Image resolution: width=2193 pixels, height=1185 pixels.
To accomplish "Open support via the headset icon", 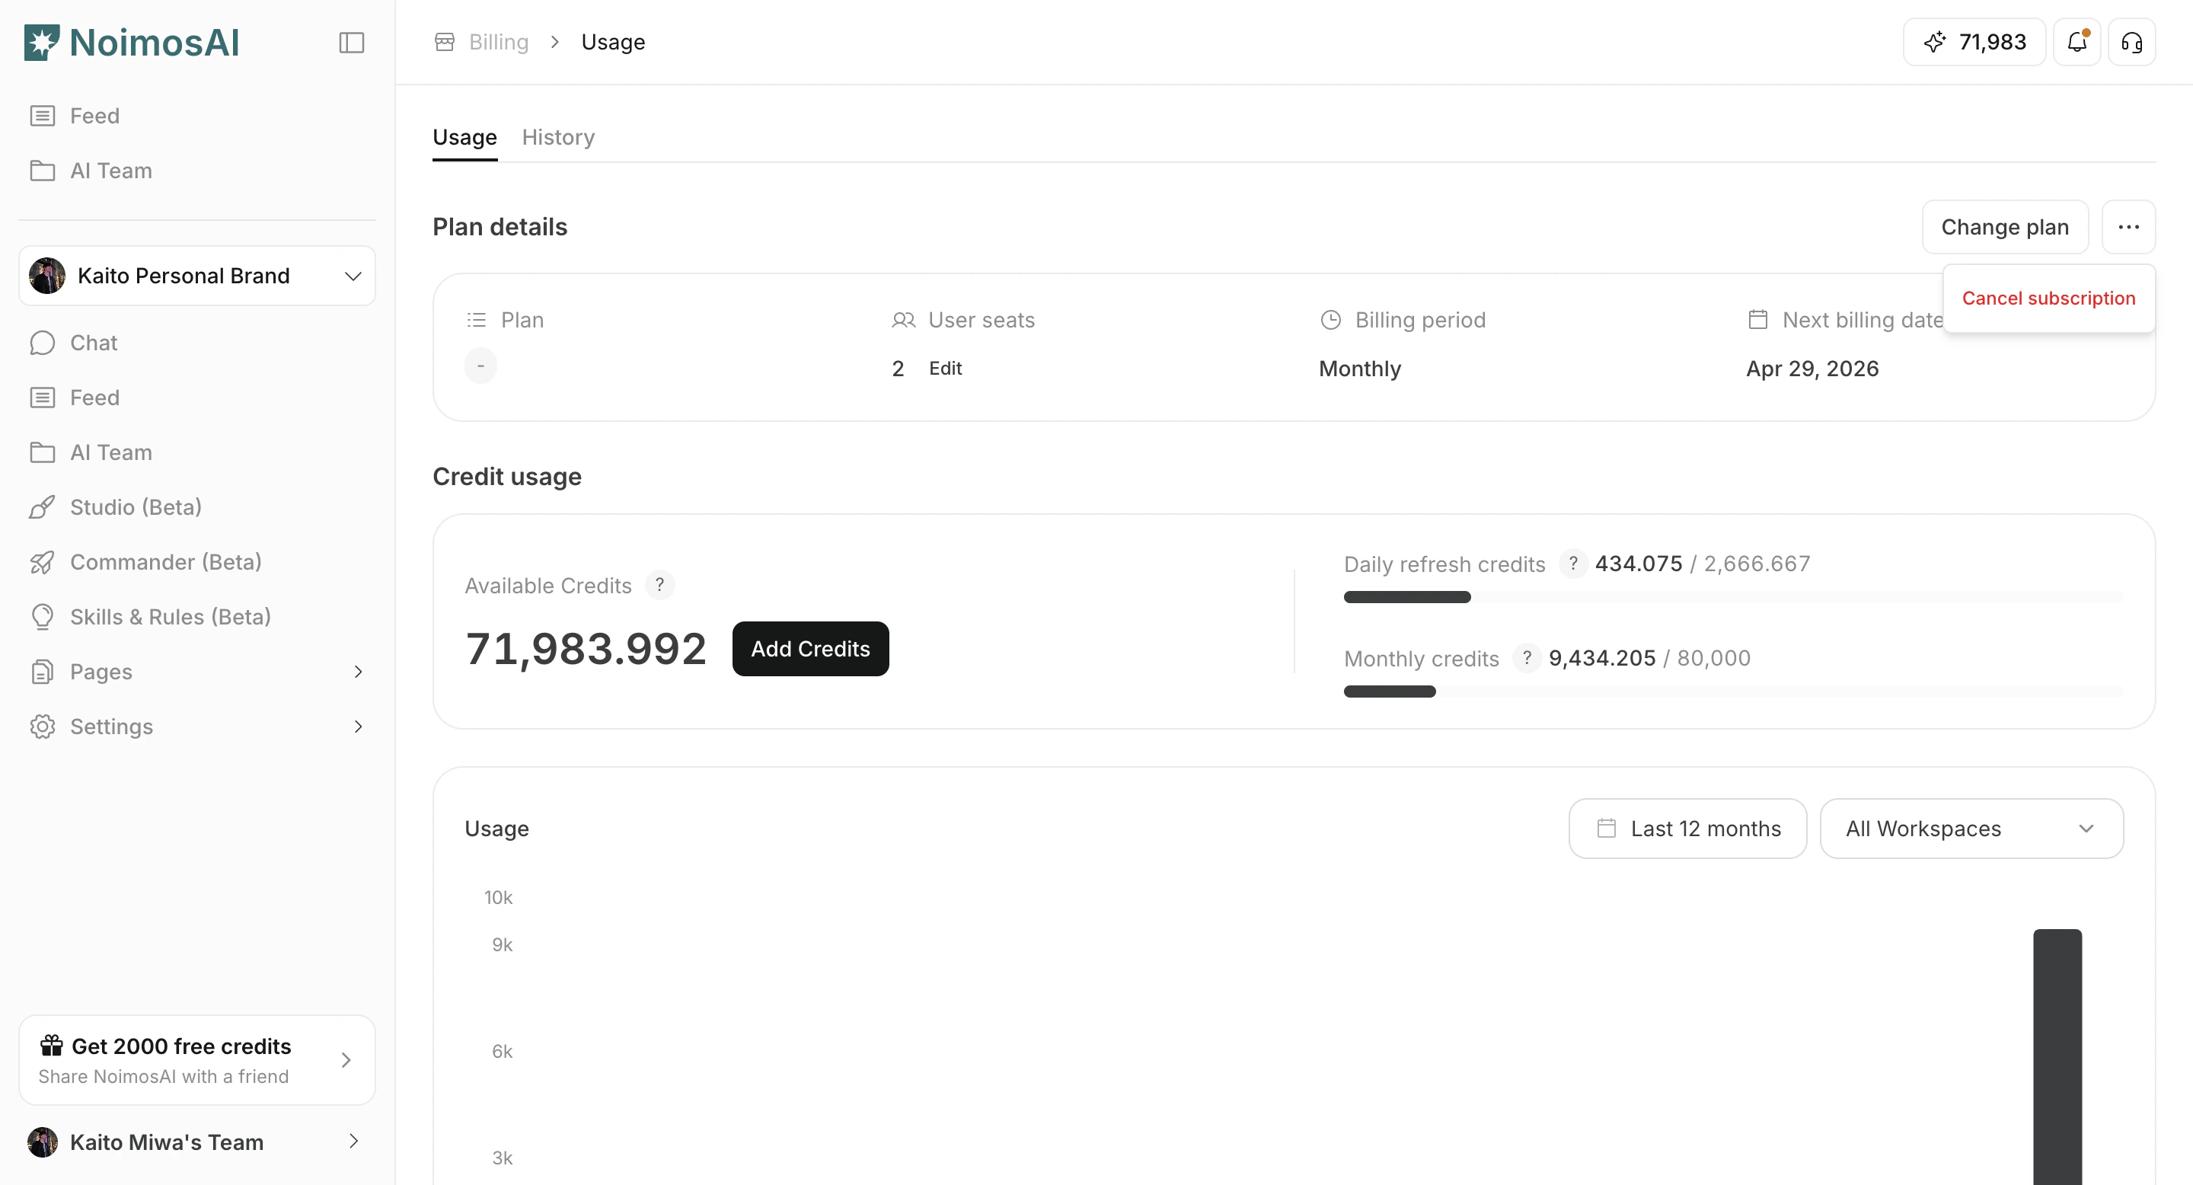I will click(2132, 41).
